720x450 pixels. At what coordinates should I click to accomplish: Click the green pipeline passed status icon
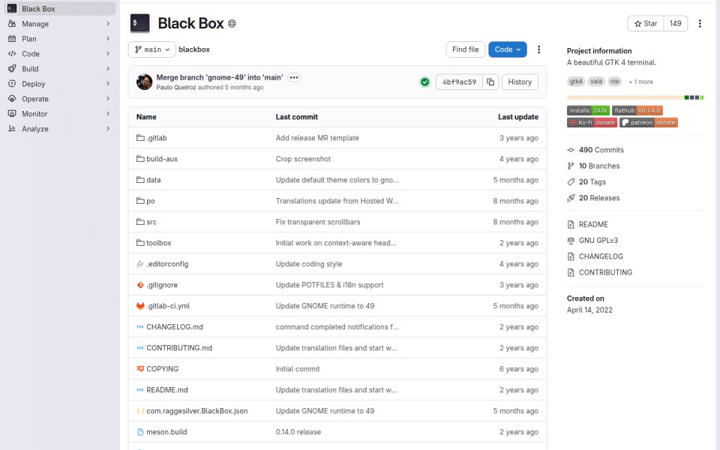point(424,82)
